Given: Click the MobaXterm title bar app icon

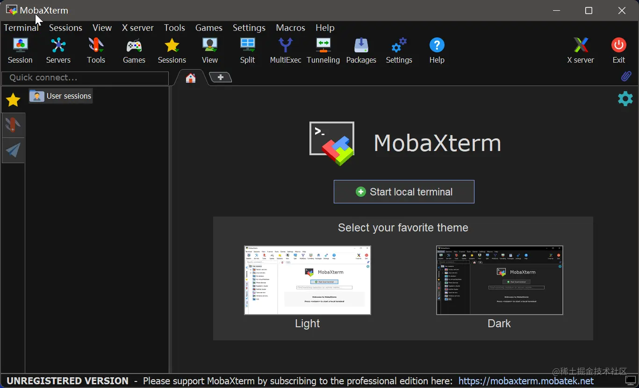Looking at the screenshot, I should [11, 10].
